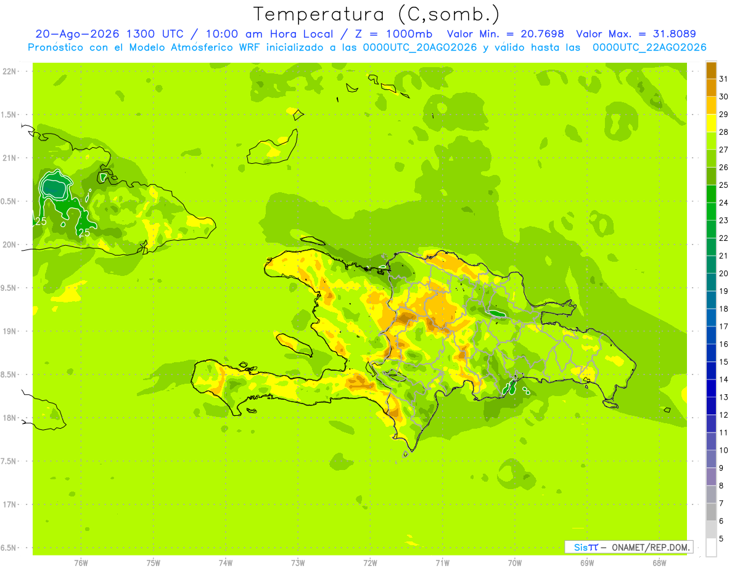Viewport: 740px width, 571px height.
Task: Click the legend value label 31
Action: coord(724,79)
